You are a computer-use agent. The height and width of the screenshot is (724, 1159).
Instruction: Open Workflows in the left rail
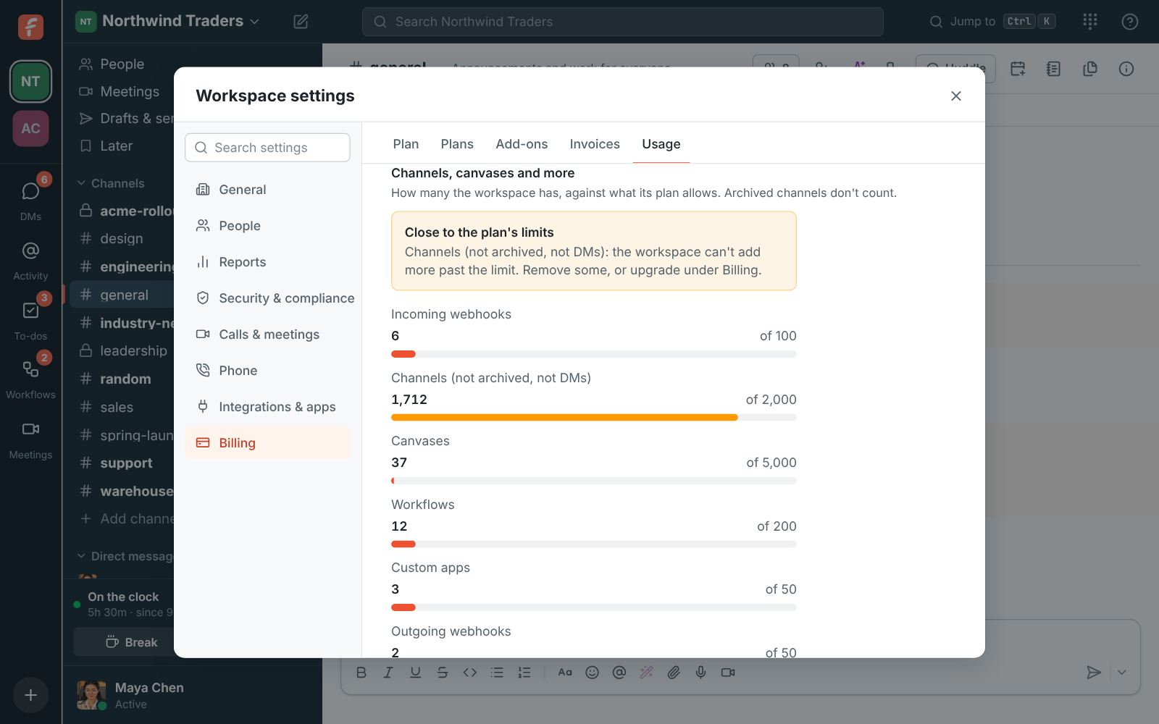[x=30, y=378]
